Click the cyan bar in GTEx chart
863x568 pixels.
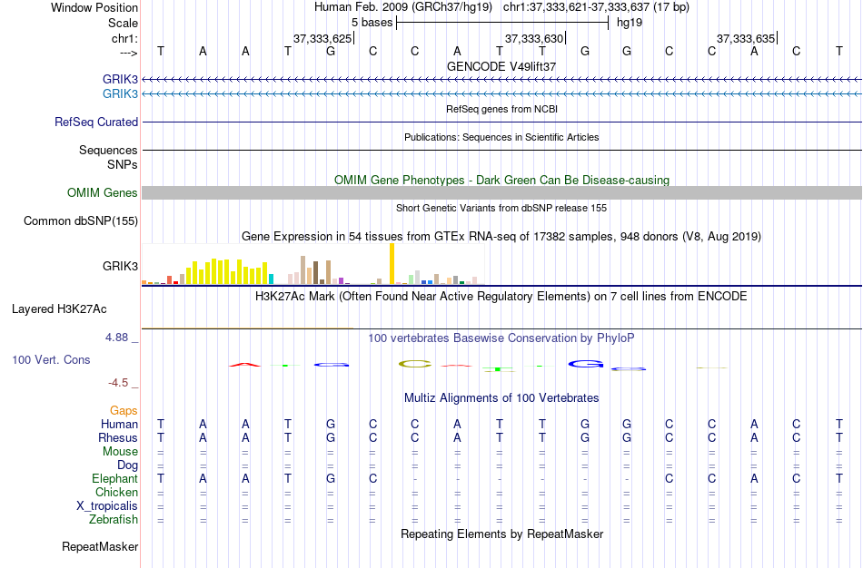pyautogui.click(x=271, y=279)
